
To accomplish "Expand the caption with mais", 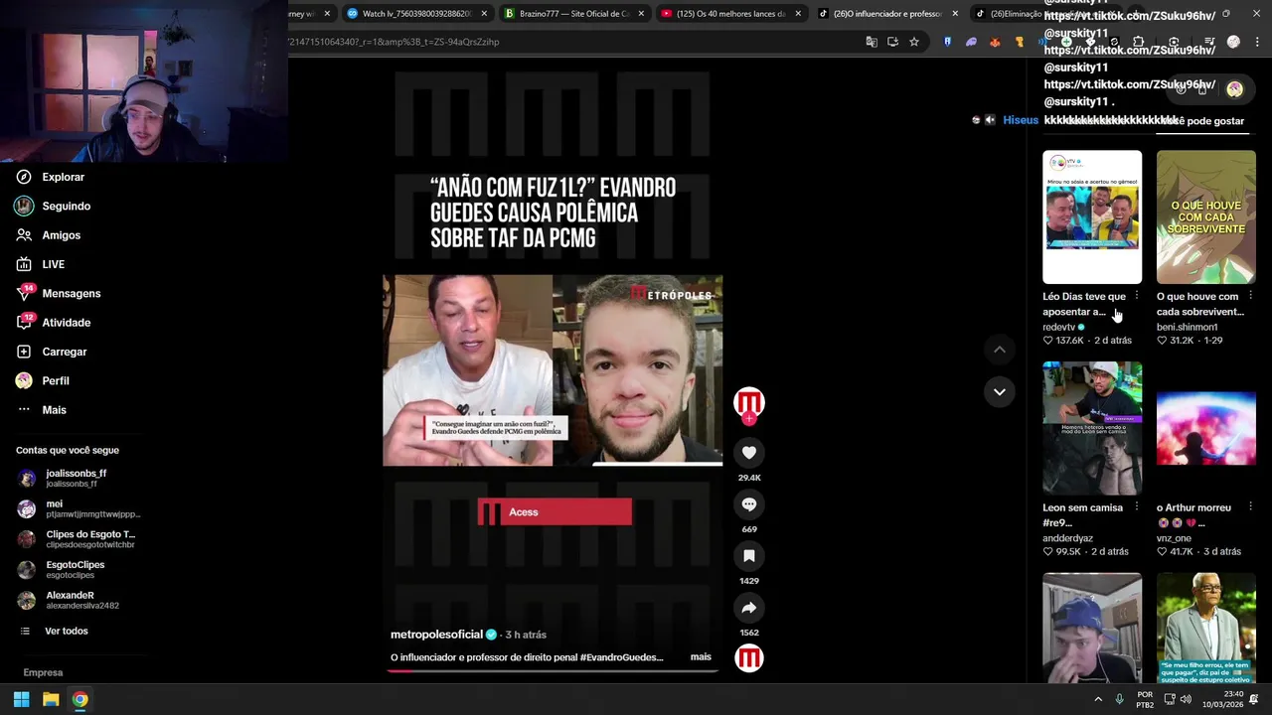I will (701, 657).
